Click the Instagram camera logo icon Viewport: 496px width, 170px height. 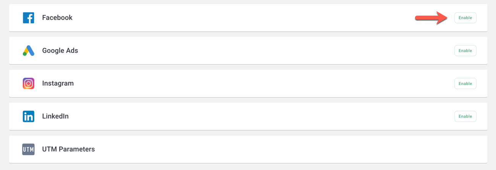pos(28,83)
